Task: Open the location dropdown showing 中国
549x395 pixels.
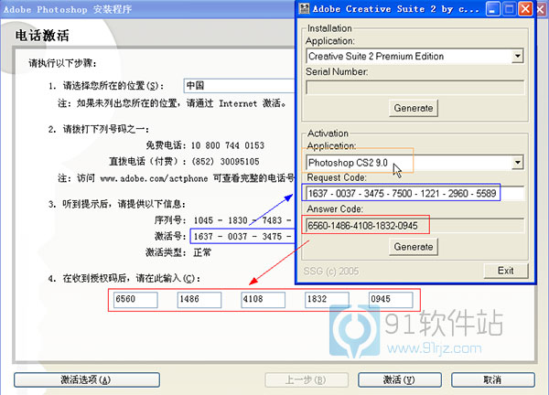Action: 238,85
